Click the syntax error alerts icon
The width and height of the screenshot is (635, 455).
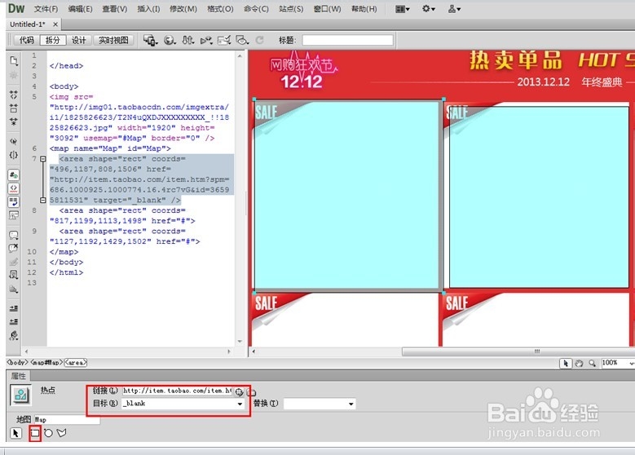pyautogui.click(x=14, y=214)
